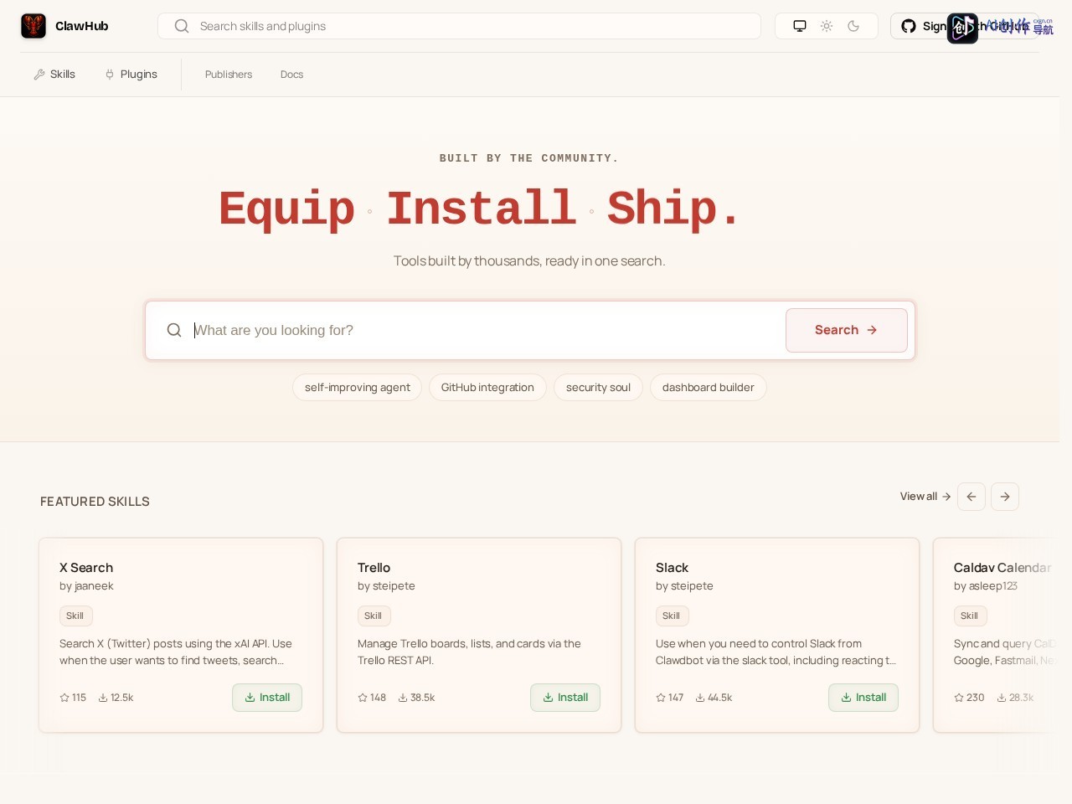Open the Slack skill title

point(672,568)
